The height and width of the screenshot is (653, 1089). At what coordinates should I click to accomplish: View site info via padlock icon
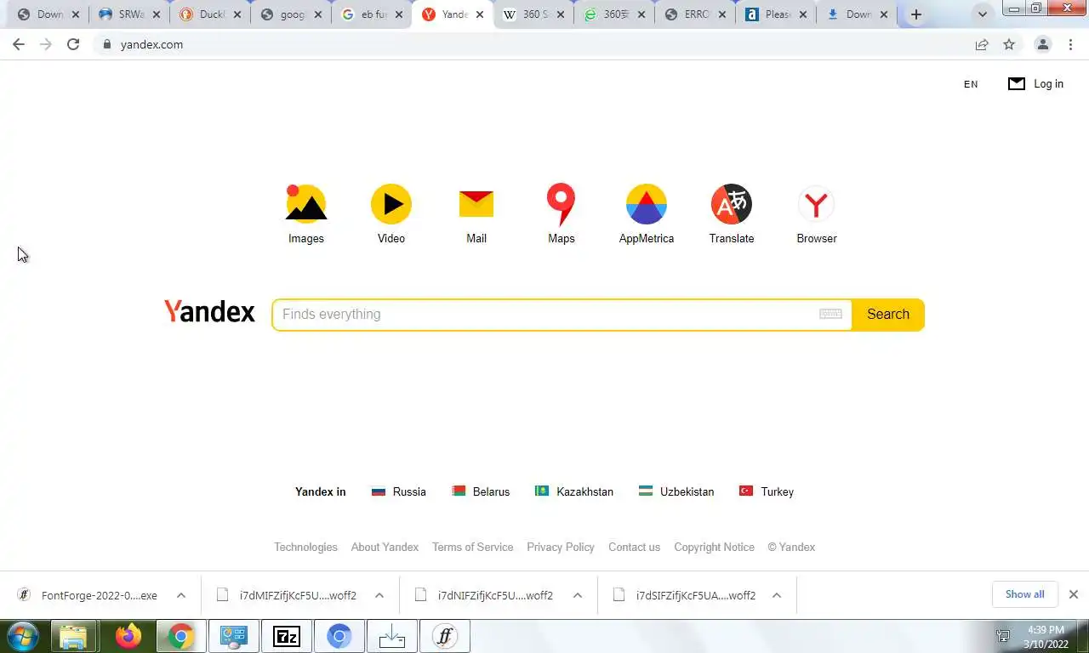(106, 44)
